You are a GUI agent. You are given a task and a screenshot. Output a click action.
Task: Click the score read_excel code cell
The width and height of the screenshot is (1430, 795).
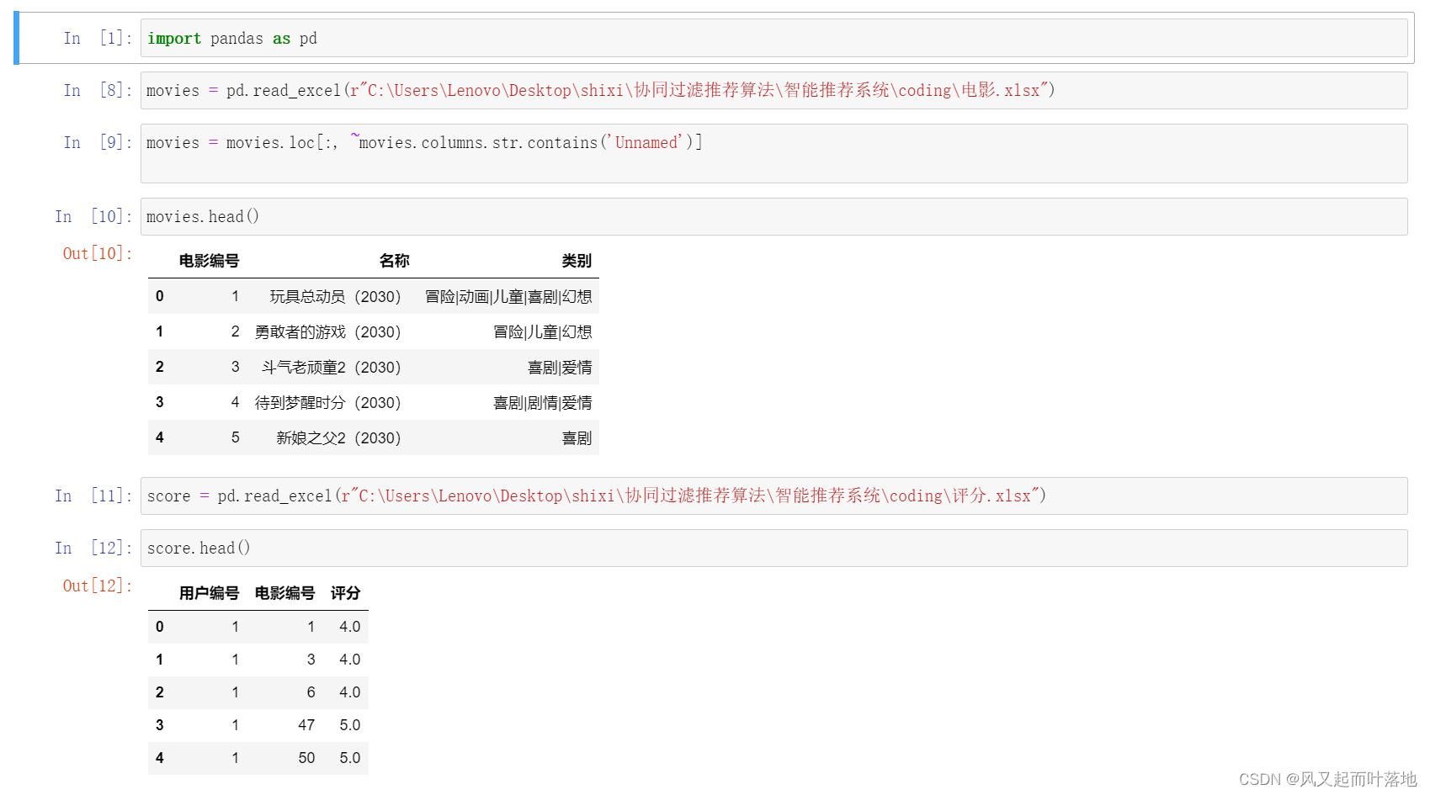(x=773, y=496)
